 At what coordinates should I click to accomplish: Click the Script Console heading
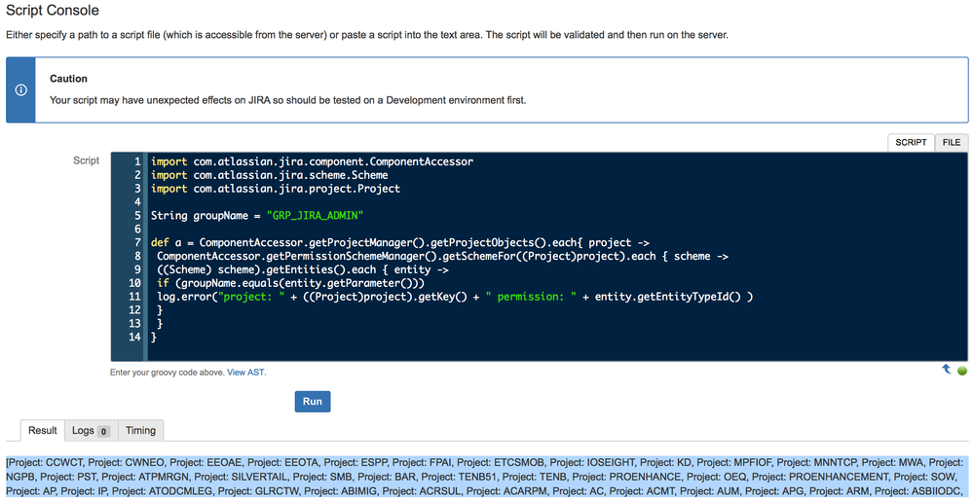[53, 10]
